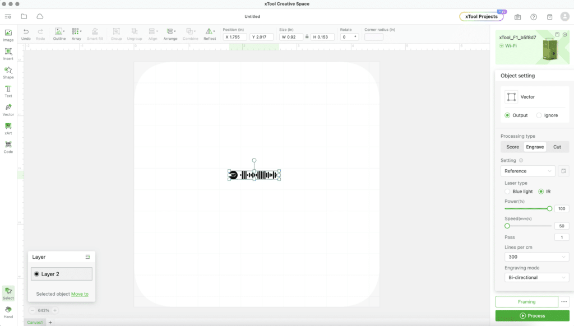Switch processing type to Engrave

click(535, 147)
